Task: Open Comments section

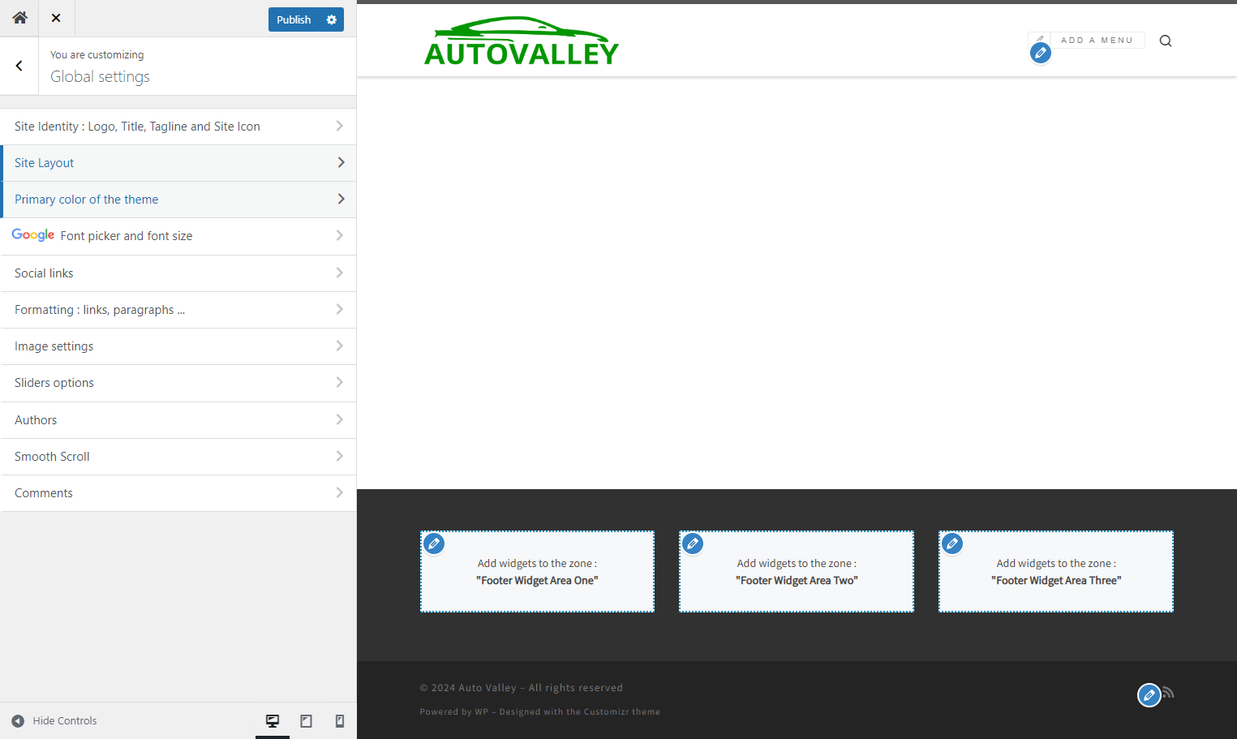Action: tap(178, 493)
